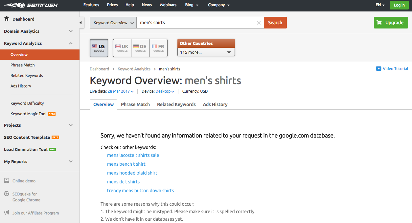Click the BETA badge beside SEO Content Template
Image resolution: width=412 pixels, height=223 pixels.
[56, 138]
